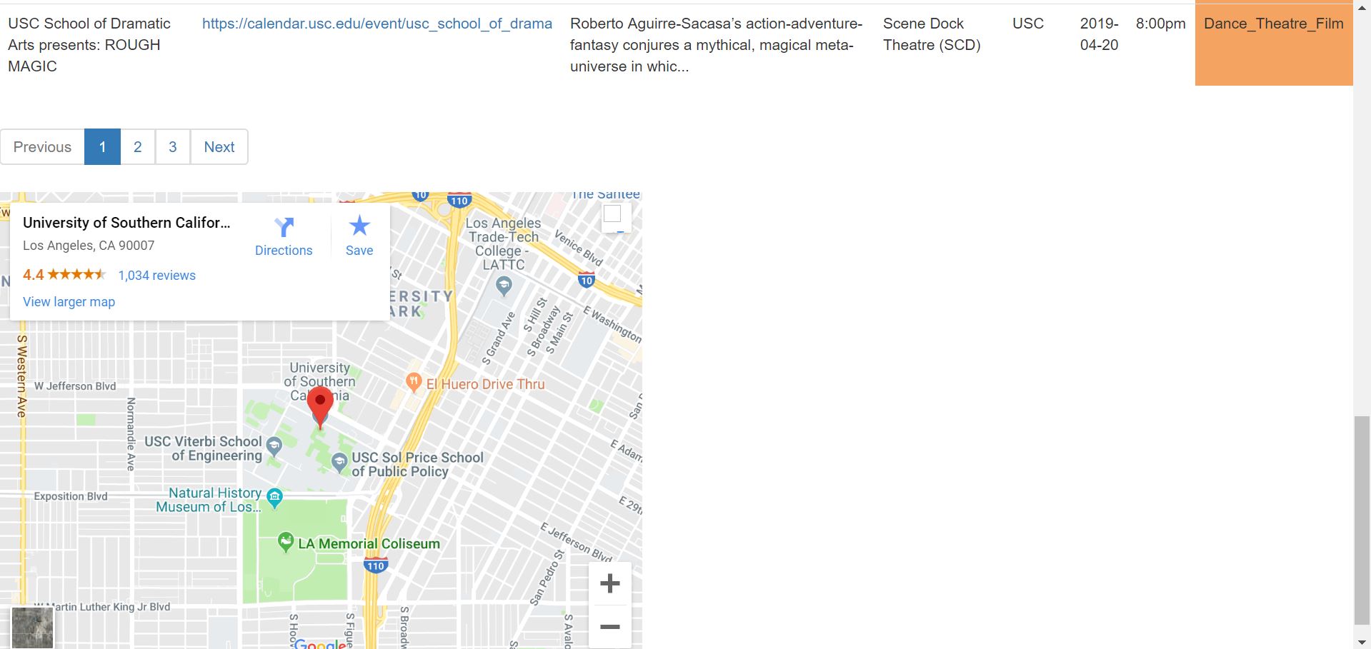
Task: Click the Roberto Aguirre-Sacasa description text
Action: pyautogui.click(x=716, y=45)
